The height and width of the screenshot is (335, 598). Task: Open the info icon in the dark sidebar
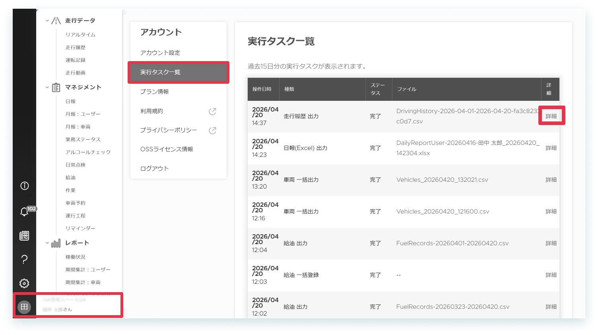click(x=24, y=186)
